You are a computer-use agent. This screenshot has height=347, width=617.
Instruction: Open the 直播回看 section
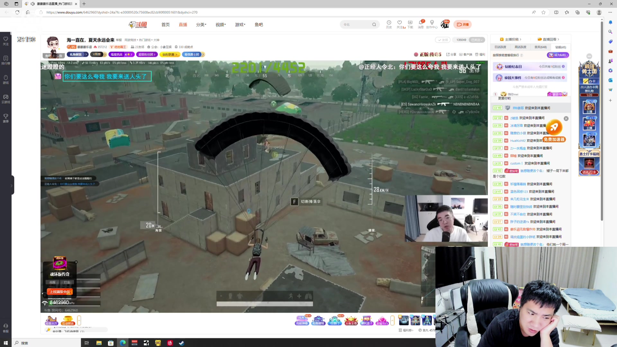(549, 39)
